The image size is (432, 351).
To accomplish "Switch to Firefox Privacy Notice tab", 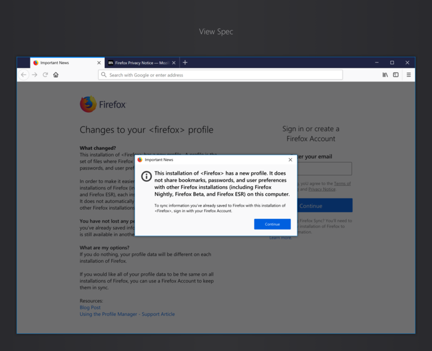I will 142,63.
